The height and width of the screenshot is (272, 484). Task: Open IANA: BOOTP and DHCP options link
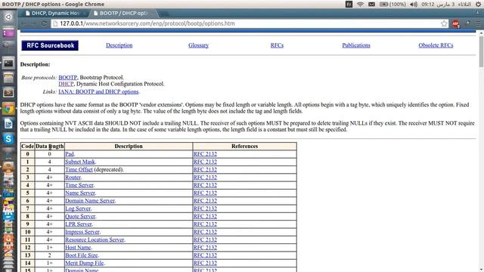tap(98, 91)
